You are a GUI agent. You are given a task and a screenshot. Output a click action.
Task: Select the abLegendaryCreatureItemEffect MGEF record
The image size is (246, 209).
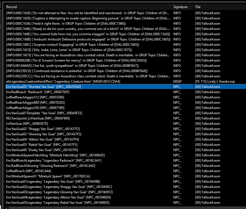(125, 81)
